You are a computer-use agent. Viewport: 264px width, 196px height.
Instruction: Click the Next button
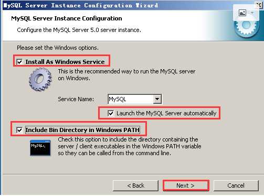coord(186,186)
